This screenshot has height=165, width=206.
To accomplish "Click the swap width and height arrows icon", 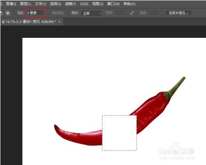I will [x=132, y=13].
